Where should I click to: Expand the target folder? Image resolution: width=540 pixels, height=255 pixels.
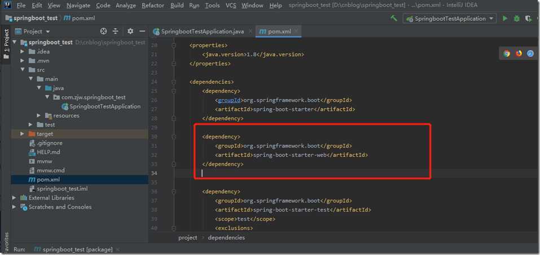[23, 133]
